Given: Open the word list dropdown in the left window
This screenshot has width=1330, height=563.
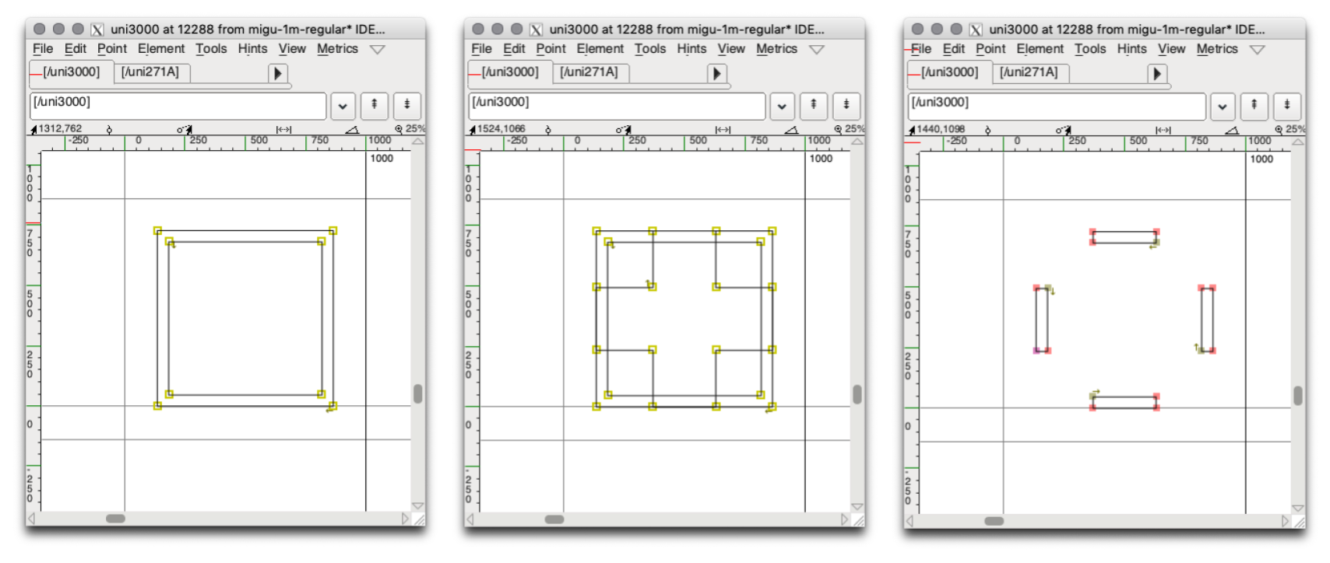Looking at the screenshot, I should 343,106.
